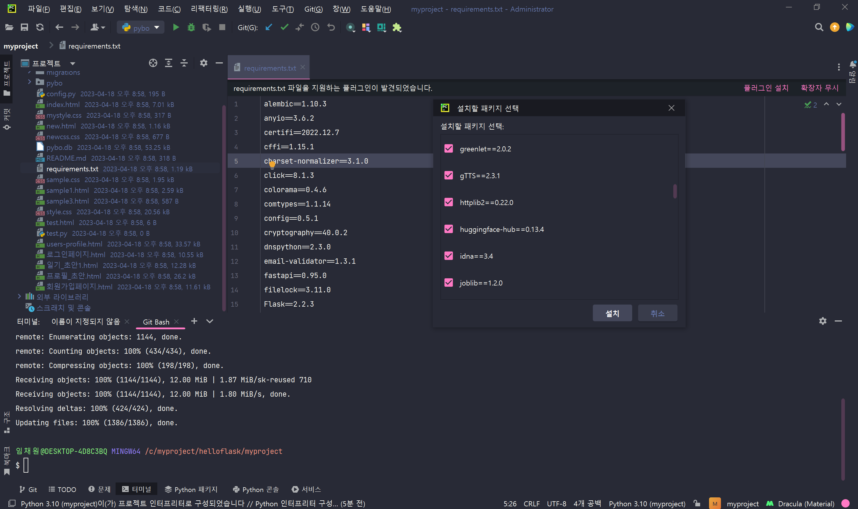
Task: Uncheck the httplib2==0.22.0 checkbox
Action: click(x=448, y=202)
